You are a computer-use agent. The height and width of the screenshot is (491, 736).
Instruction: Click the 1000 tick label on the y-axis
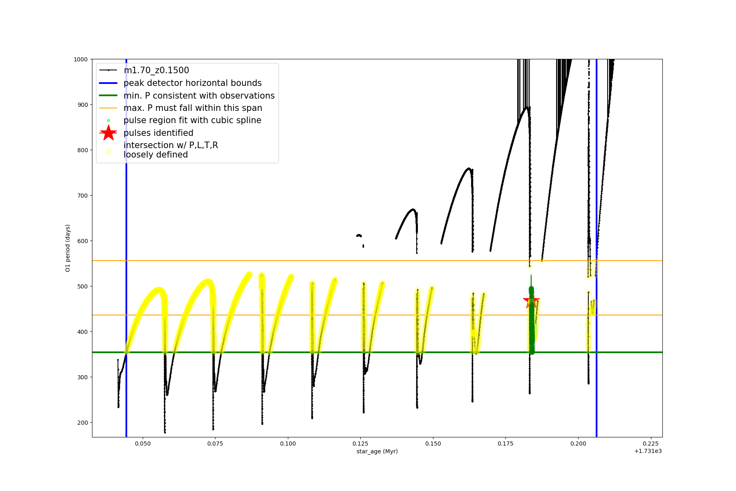tap(81, 59)
